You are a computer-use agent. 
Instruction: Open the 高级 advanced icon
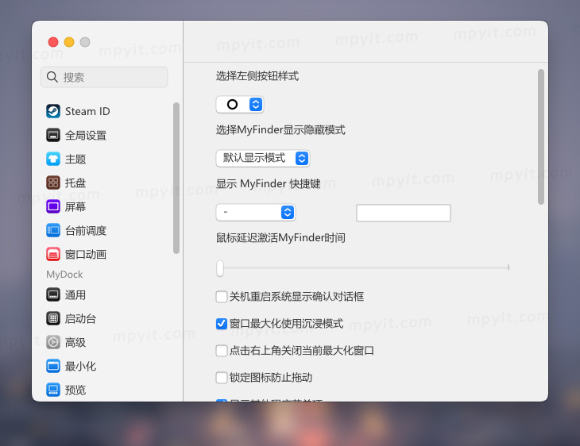pos(53,343)
